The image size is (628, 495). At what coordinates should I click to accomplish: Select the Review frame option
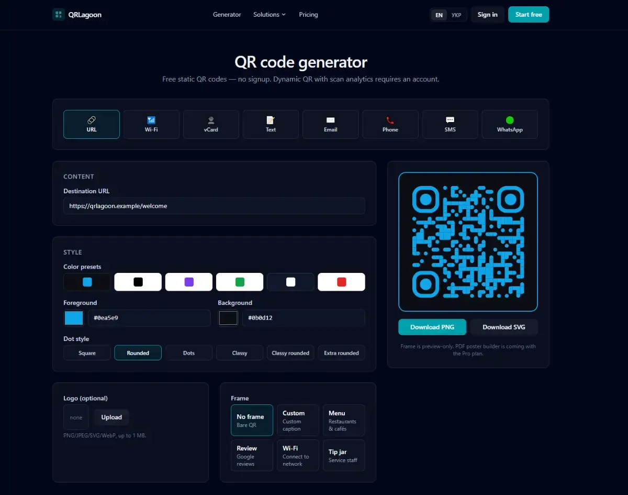pos(252,456)
